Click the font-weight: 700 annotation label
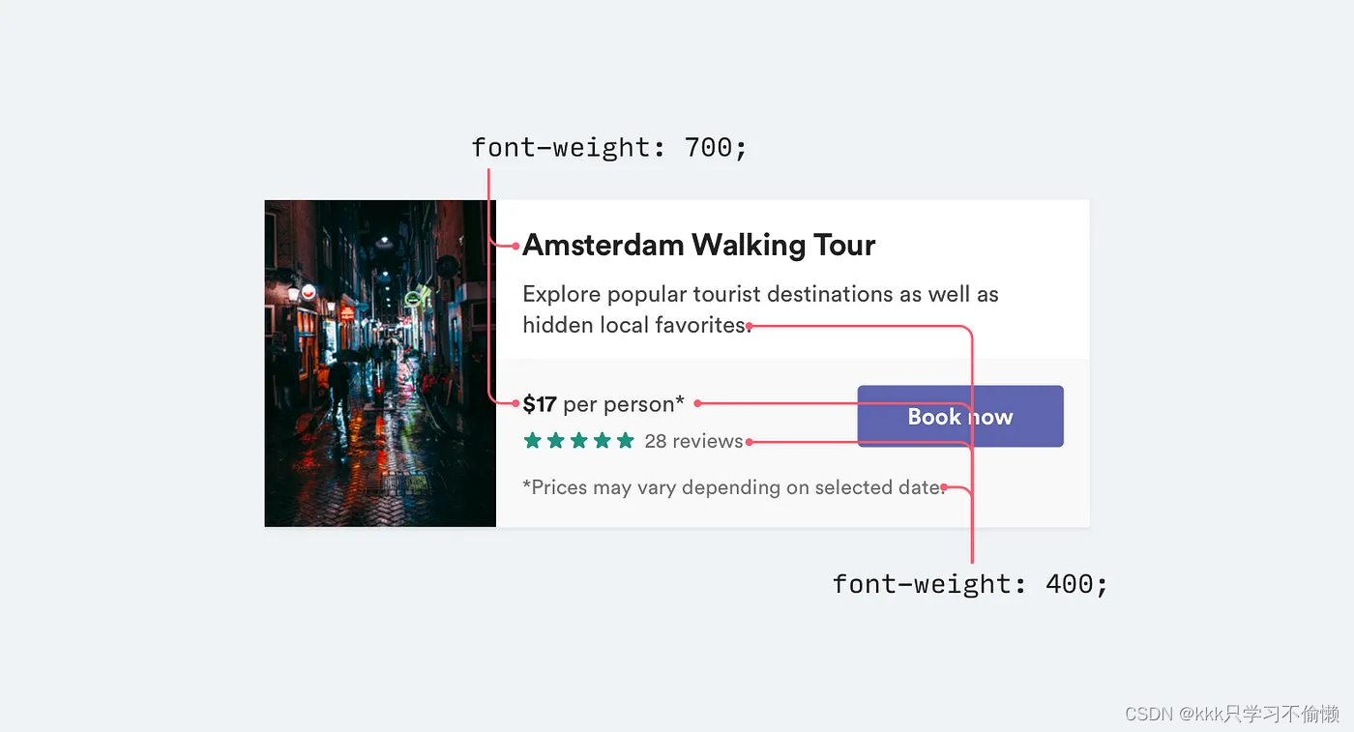The image size is (1354, 732). pyautogui.click(x=609, y=148)
